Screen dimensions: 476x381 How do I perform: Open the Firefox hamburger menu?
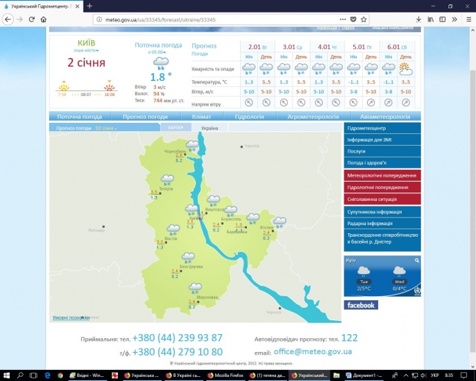click(x=467, y=19)
